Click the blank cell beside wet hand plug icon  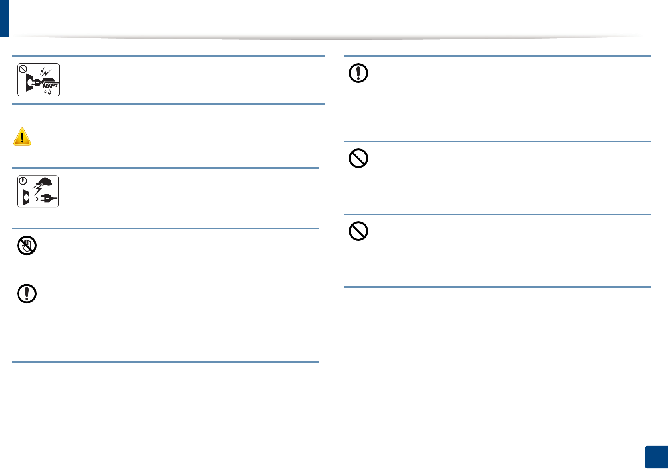click(x=194, y=80)
